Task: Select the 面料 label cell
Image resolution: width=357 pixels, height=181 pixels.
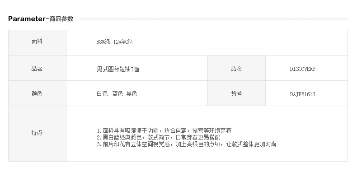Action: point(37,42)
